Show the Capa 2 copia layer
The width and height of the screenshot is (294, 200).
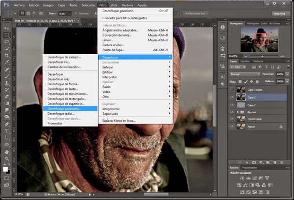tap(232, 89)
